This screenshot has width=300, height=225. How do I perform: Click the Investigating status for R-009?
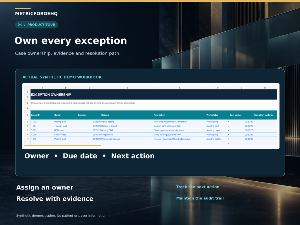point(218,135)
